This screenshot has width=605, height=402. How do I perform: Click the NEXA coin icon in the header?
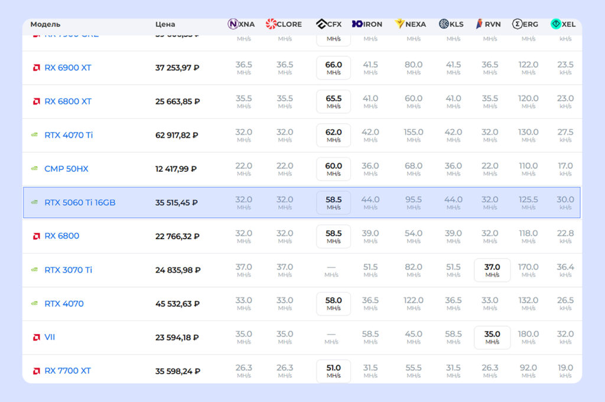pos(399,24)
